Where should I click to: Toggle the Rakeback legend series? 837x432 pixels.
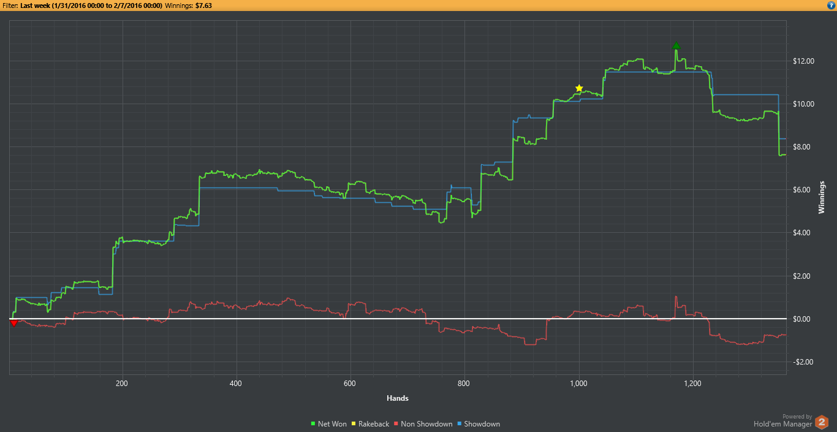point(369,424)
